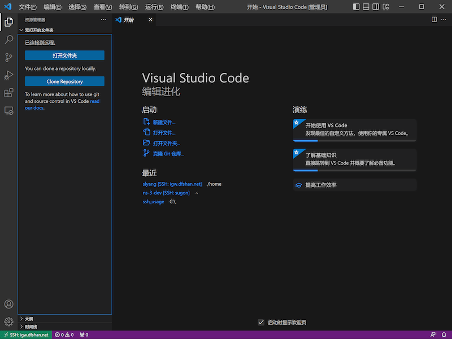Open Explorer views and more actions ellipsis
452x339 pixels.
click(103, 20)
